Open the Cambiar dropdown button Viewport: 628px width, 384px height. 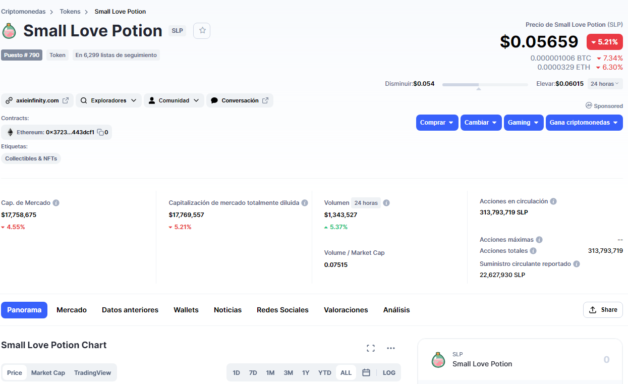[481, 123]
